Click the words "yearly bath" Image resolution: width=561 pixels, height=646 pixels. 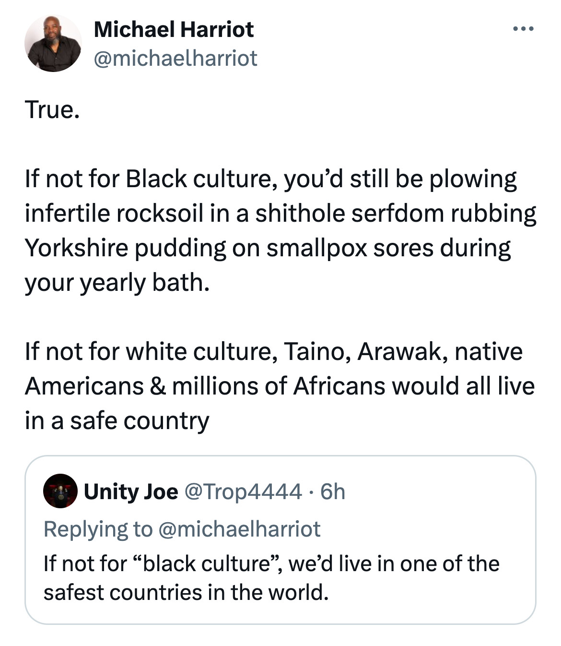(145, 283)
